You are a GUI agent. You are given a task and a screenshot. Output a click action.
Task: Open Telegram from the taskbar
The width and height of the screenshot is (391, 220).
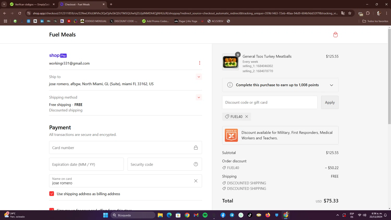pyautogui.click(x=232, y=215)
